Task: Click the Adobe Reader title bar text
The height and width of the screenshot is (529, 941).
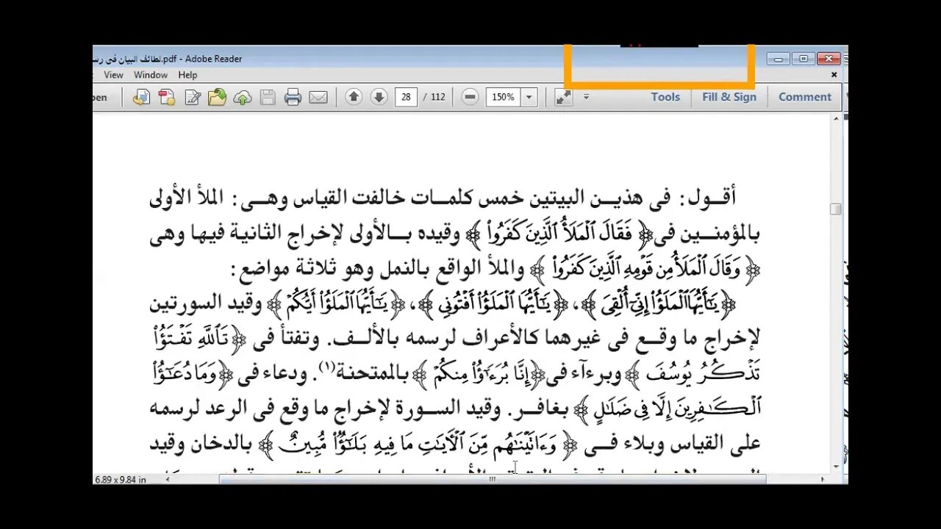Action: [168, 59]
